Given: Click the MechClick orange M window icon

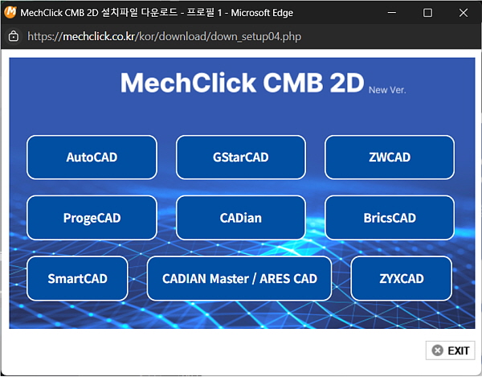Looking at the screenshot, I should [x=10, y=12].
